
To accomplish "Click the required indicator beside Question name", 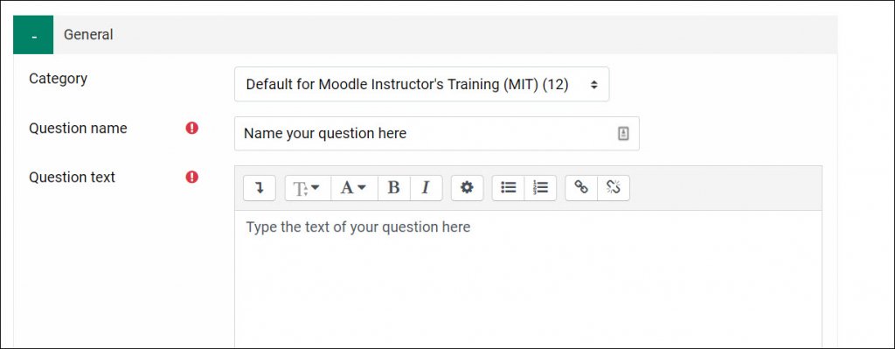I will coord(191,129).
